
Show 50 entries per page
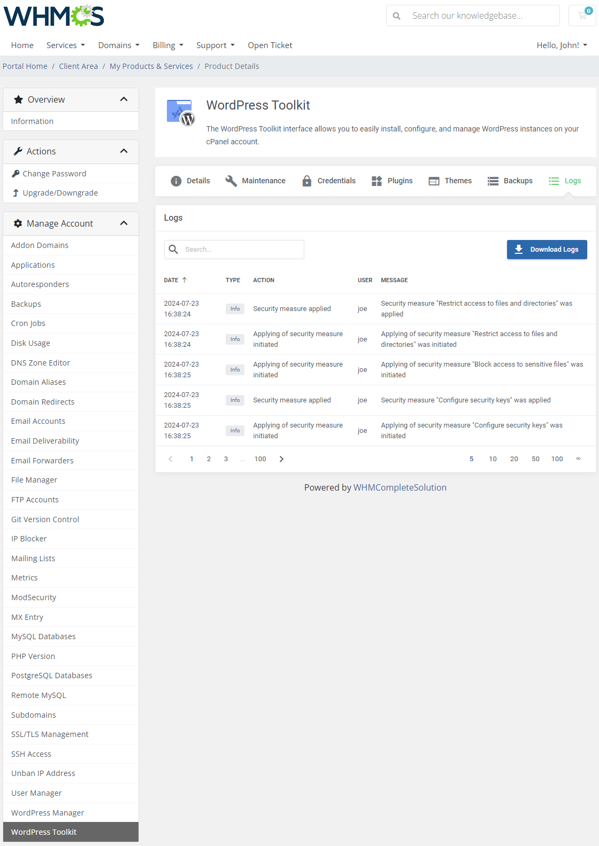[x=535, y=459]
